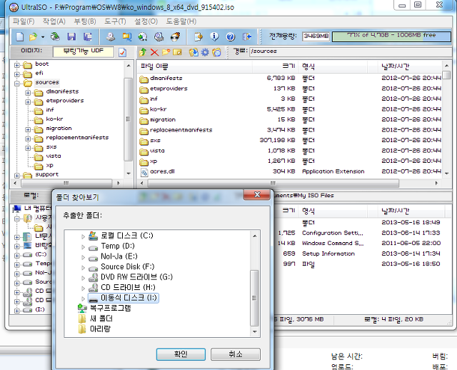Click the Convert image format icon
457x370 pixels.
(x=127, y=36)
